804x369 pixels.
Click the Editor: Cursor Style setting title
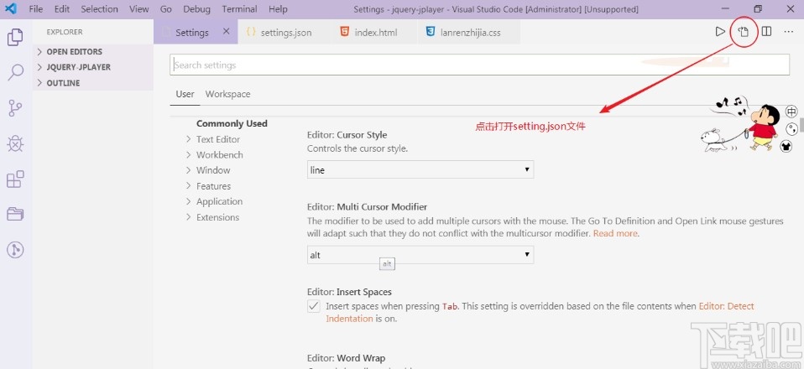(x=347, y=135)
